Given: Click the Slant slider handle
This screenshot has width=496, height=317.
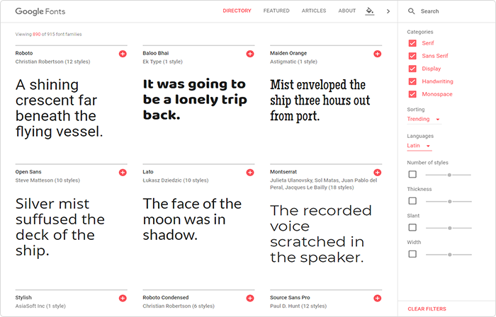Looking at the screenshot, I should 449,228.
